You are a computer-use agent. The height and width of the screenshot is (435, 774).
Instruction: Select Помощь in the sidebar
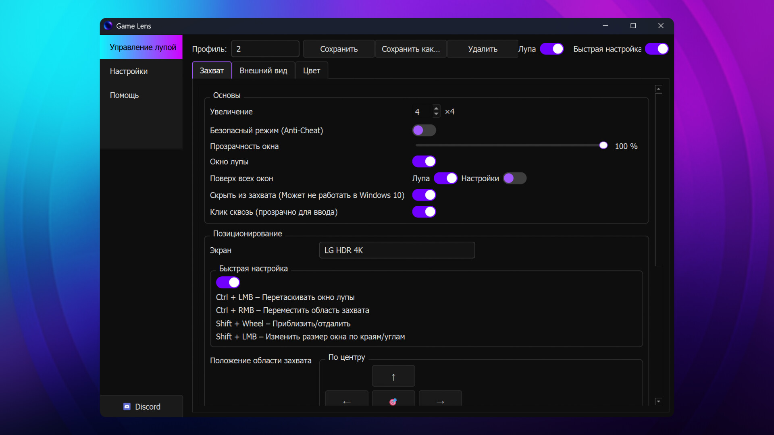[x=124, y=95]
